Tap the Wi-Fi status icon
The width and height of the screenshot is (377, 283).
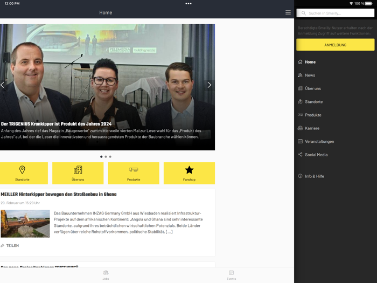point(351,3)
